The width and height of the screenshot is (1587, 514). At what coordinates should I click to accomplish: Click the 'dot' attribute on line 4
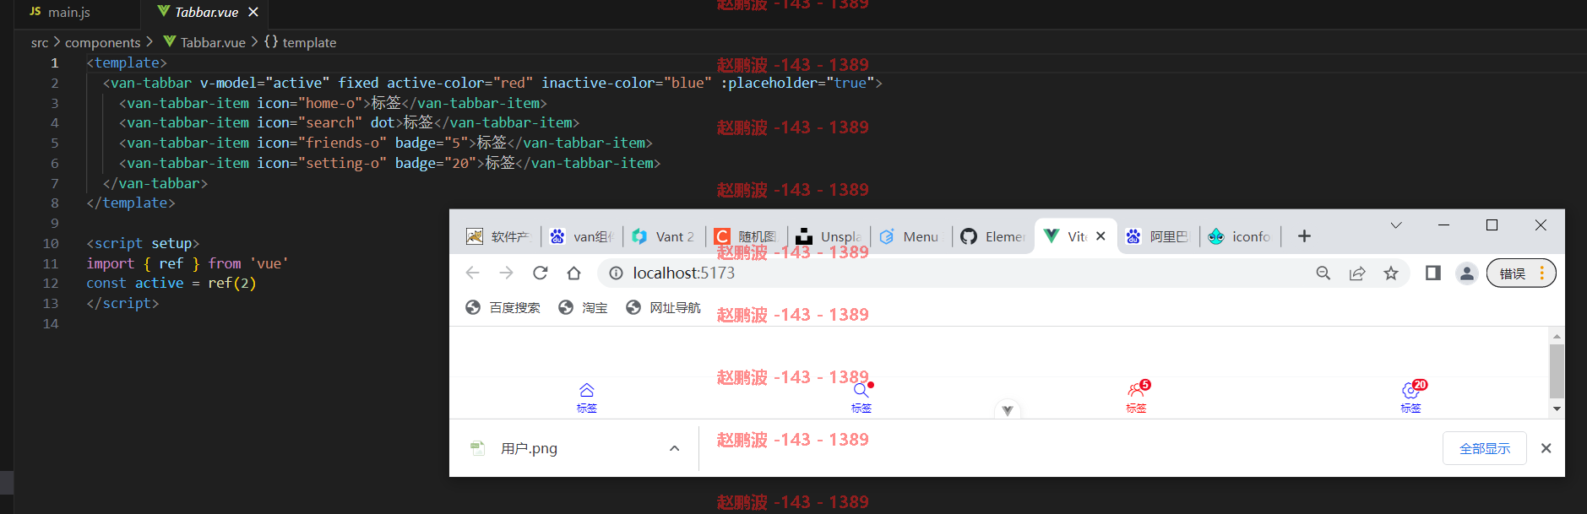(x=383, y=122)
